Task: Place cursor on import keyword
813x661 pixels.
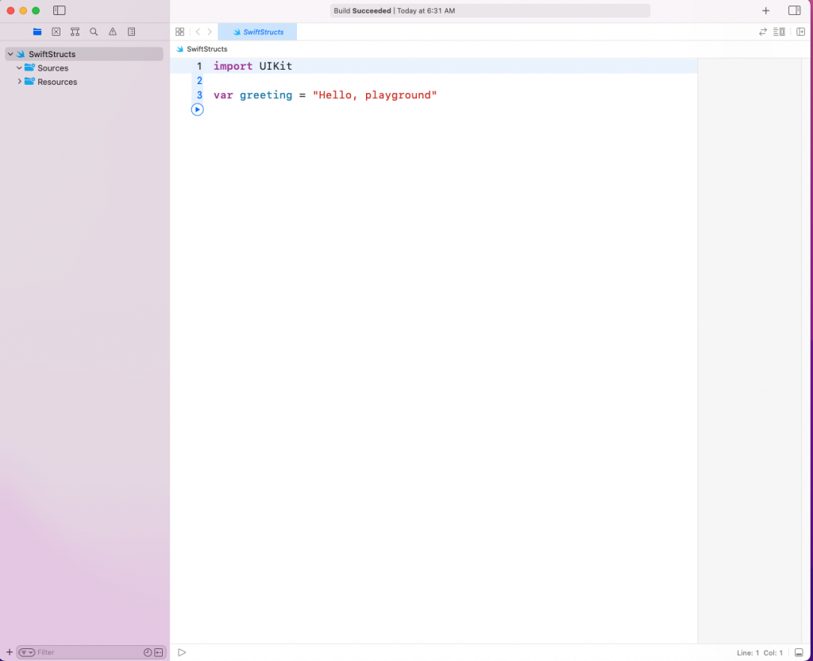Action: click(233, 67)
